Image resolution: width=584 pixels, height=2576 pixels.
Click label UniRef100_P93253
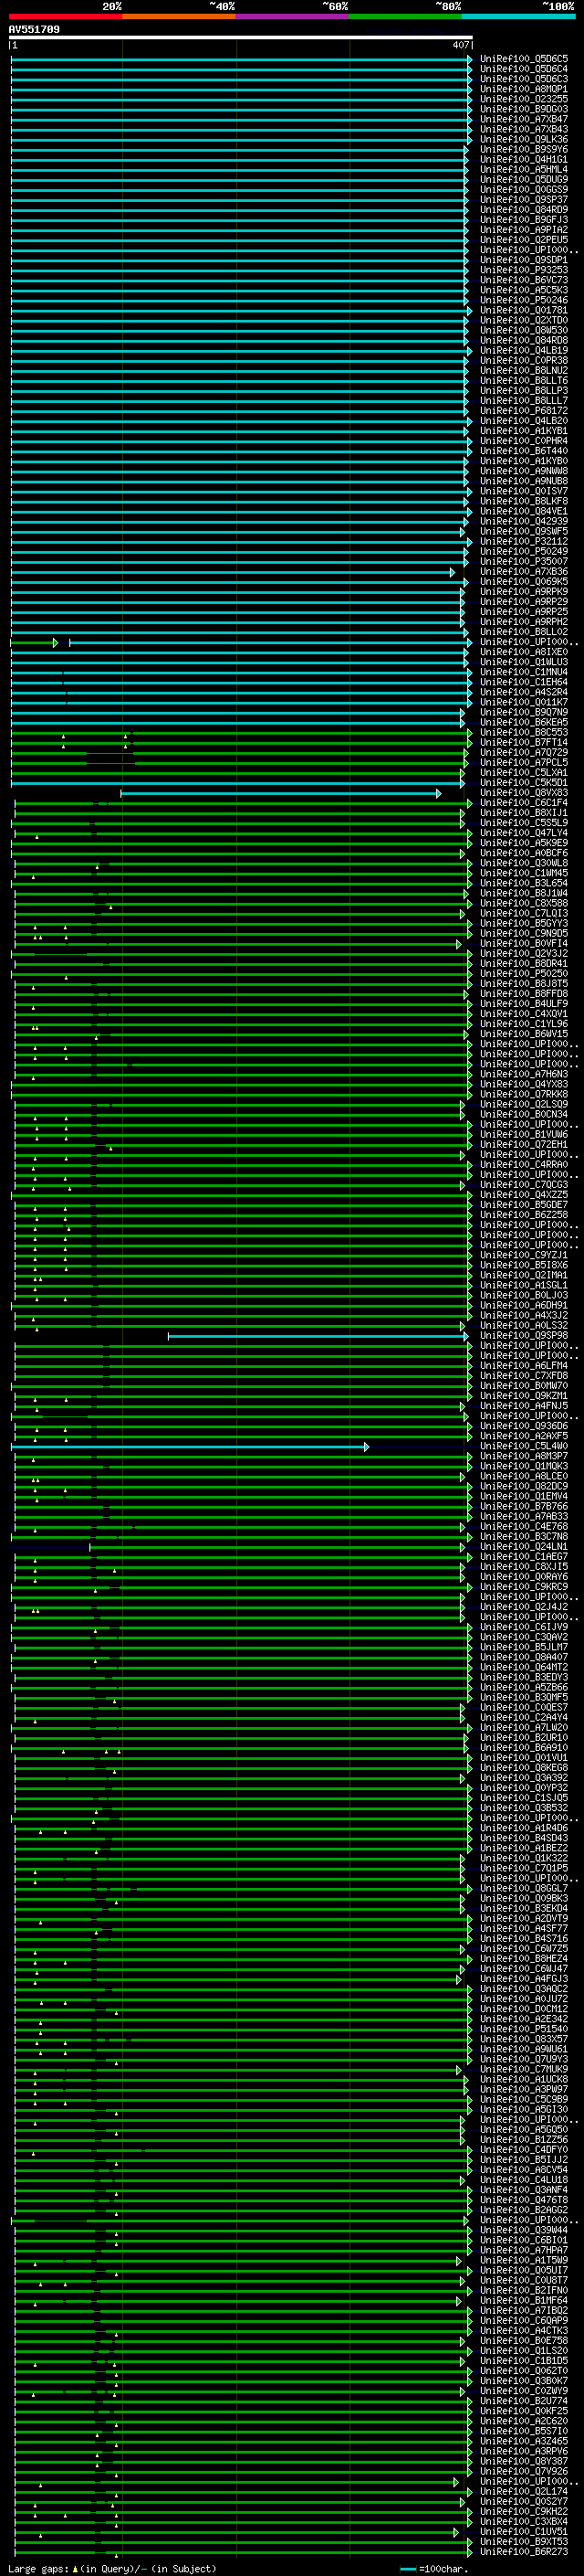(x=524, y=270)
